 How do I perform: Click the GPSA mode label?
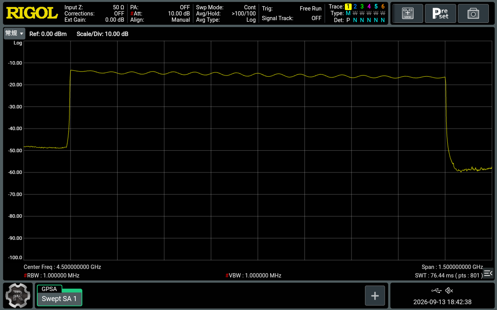[49, 289]
